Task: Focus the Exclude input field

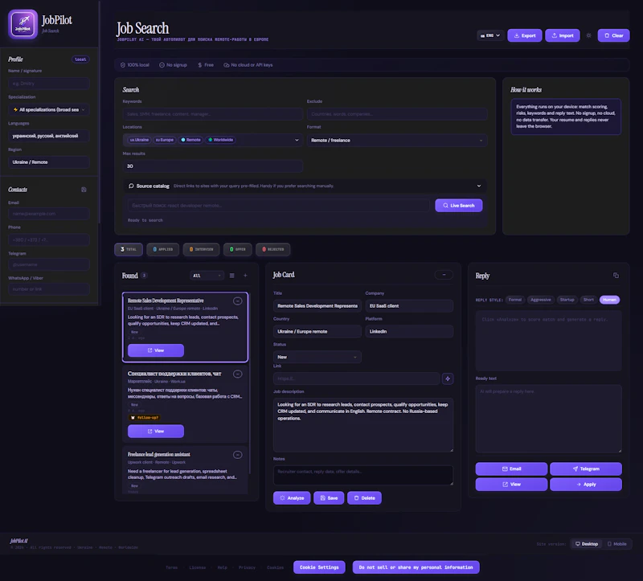Action: pyautogui.click(x=397, y=114)
